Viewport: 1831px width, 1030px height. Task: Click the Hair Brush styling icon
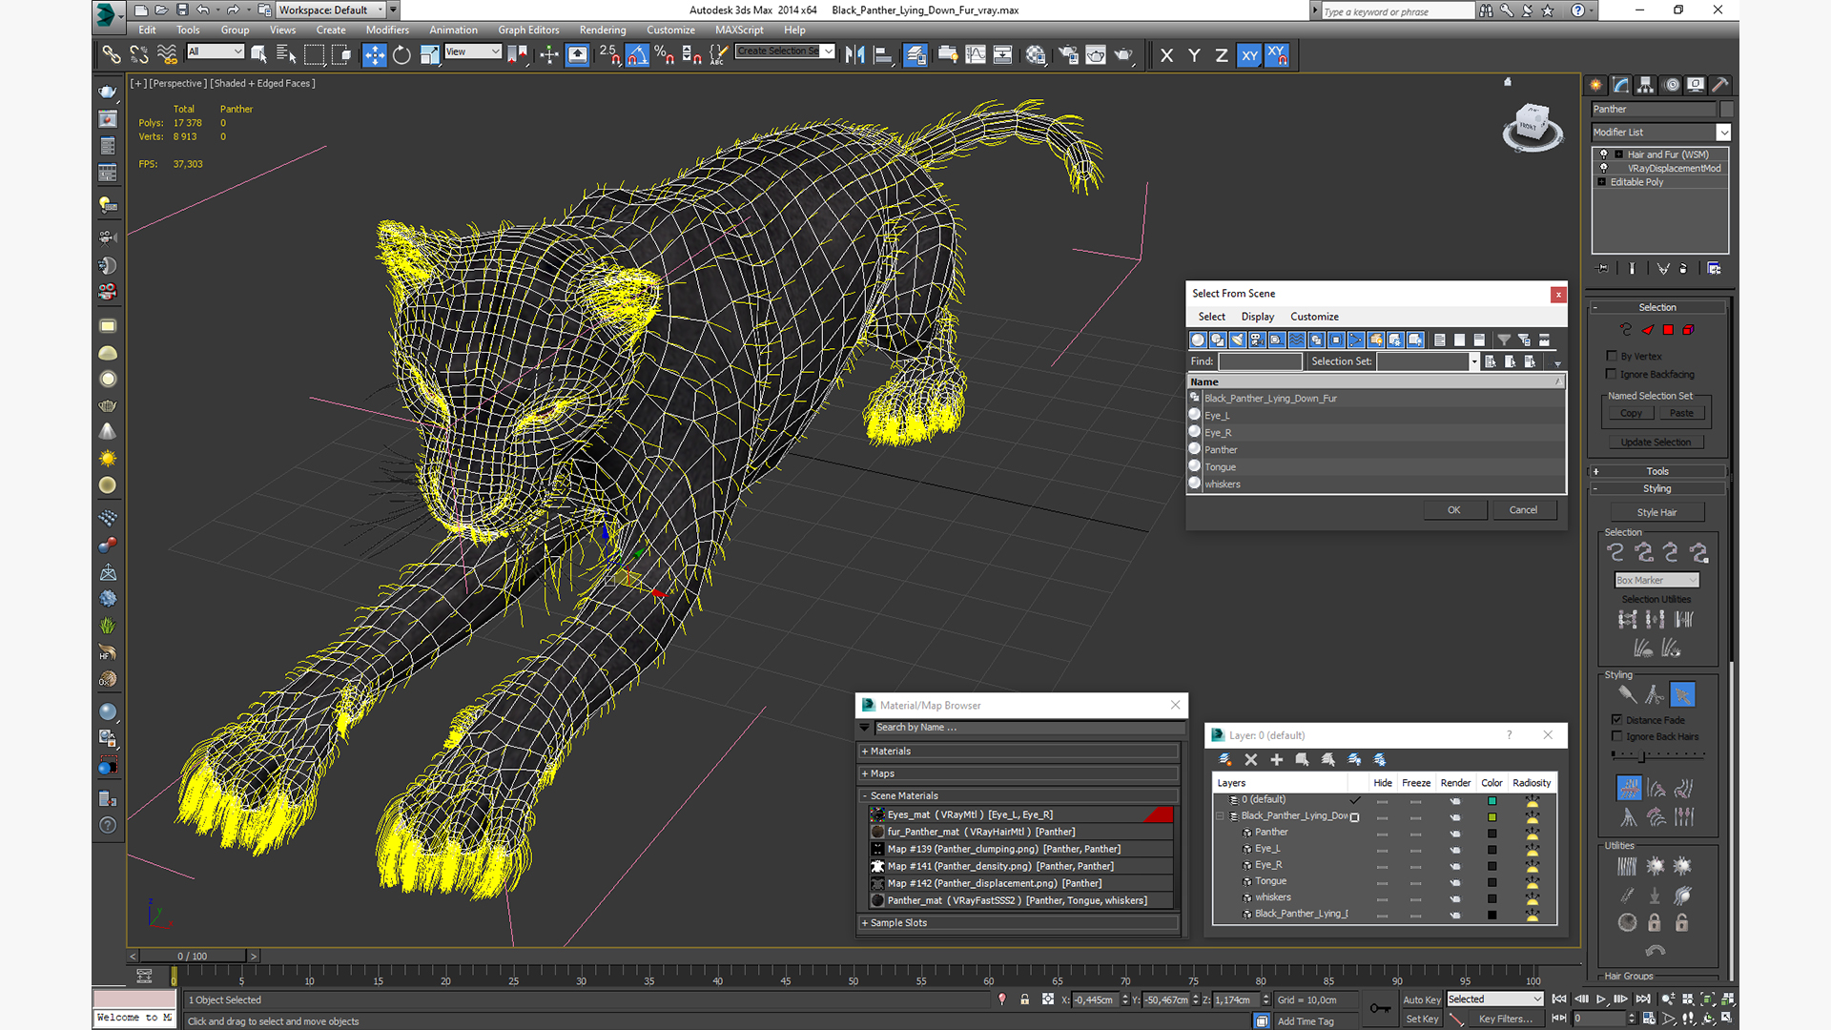[x=1627, y=695]
